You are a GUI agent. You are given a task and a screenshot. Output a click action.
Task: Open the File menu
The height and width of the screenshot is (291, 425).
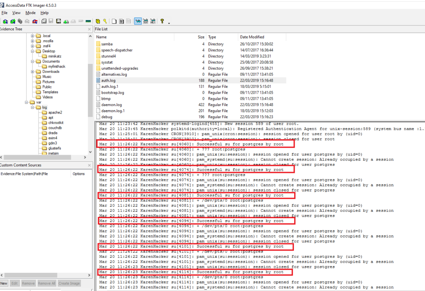click(5, 13)
